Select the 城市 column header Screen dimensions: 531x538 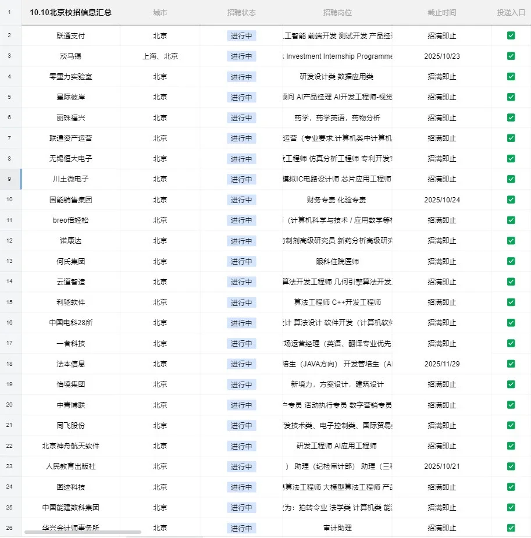[x=160, y=13]
